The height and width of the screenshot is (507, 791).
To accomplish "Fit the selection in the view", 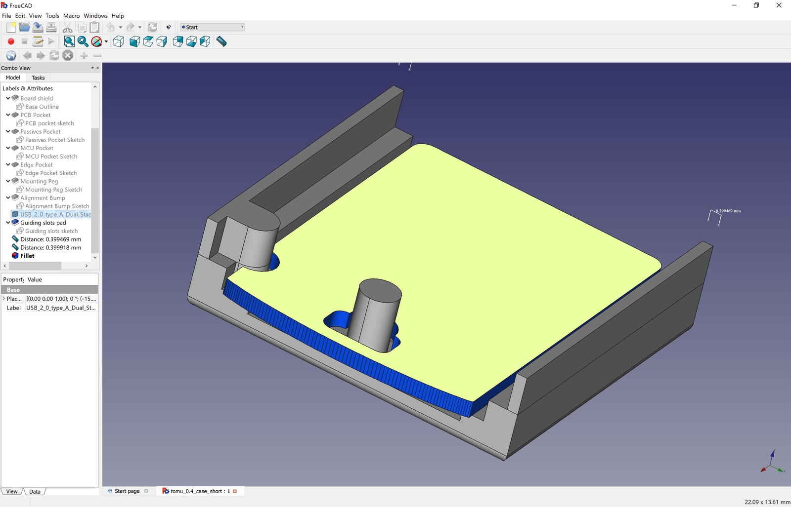I will [x=83, y=41].
